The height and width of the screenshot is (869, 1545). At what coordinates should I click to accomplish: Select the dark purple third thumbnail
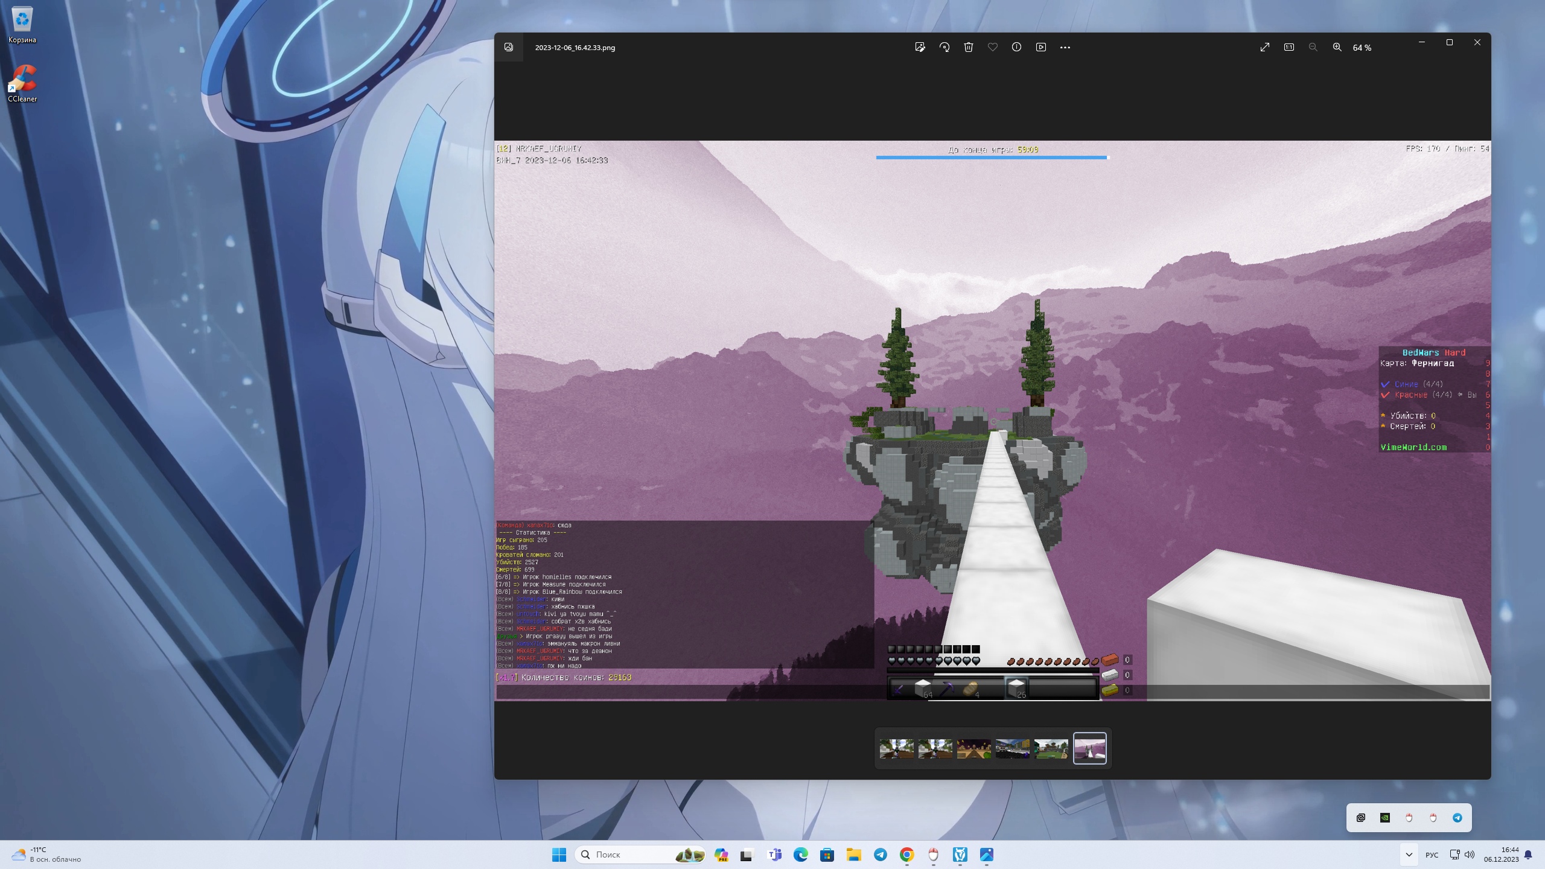click(973, 748)
